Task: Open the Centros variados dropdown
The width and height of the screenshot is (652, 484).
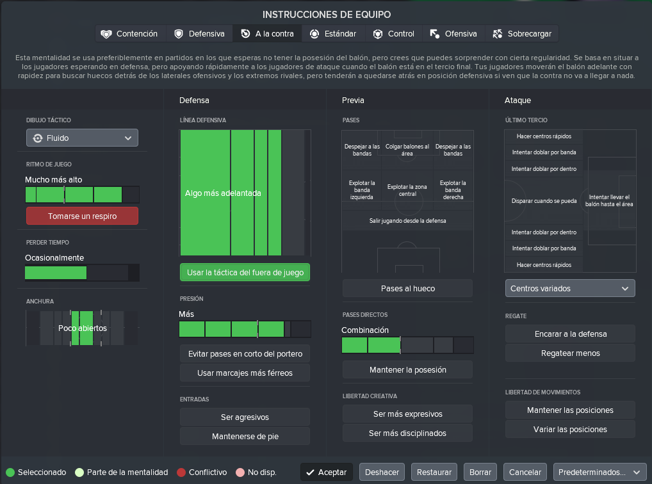Action: point(570,288)
